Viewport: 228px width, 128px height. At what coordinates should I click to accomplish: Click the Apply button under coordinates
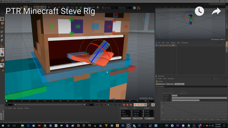149,118
